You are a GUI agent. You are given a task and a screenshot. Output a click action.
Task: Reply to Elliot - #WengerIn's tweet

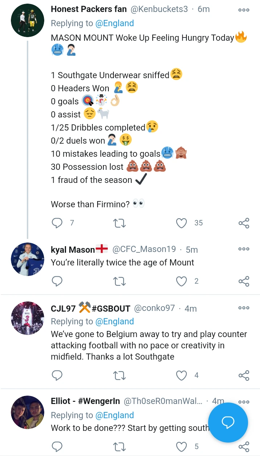coord(57,447)
